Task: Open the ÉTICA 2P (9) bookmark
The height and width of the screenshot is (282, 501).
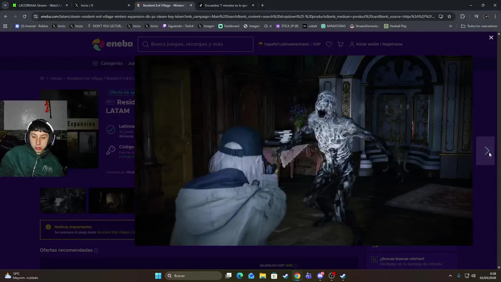Action: 287,26
